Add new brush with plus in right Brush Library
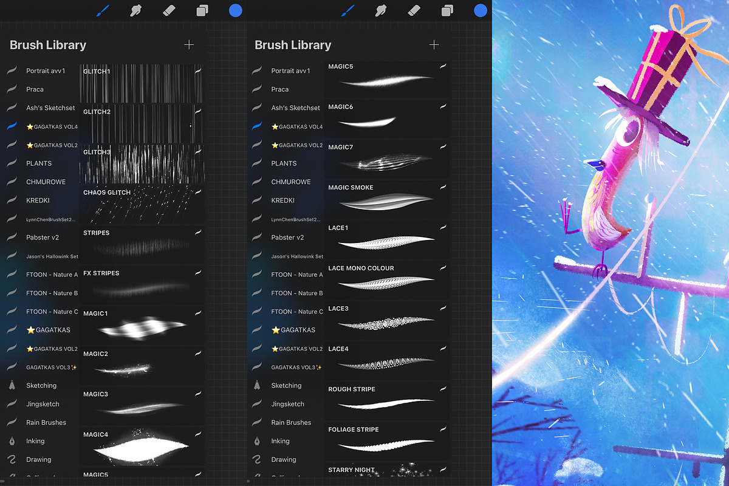This screenshot has height=486, width=729. point(434,45)
